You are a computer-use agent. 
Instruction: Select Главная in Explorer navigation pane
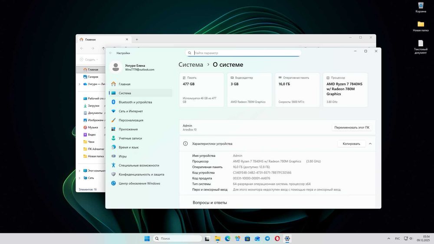tap(91, 70)
